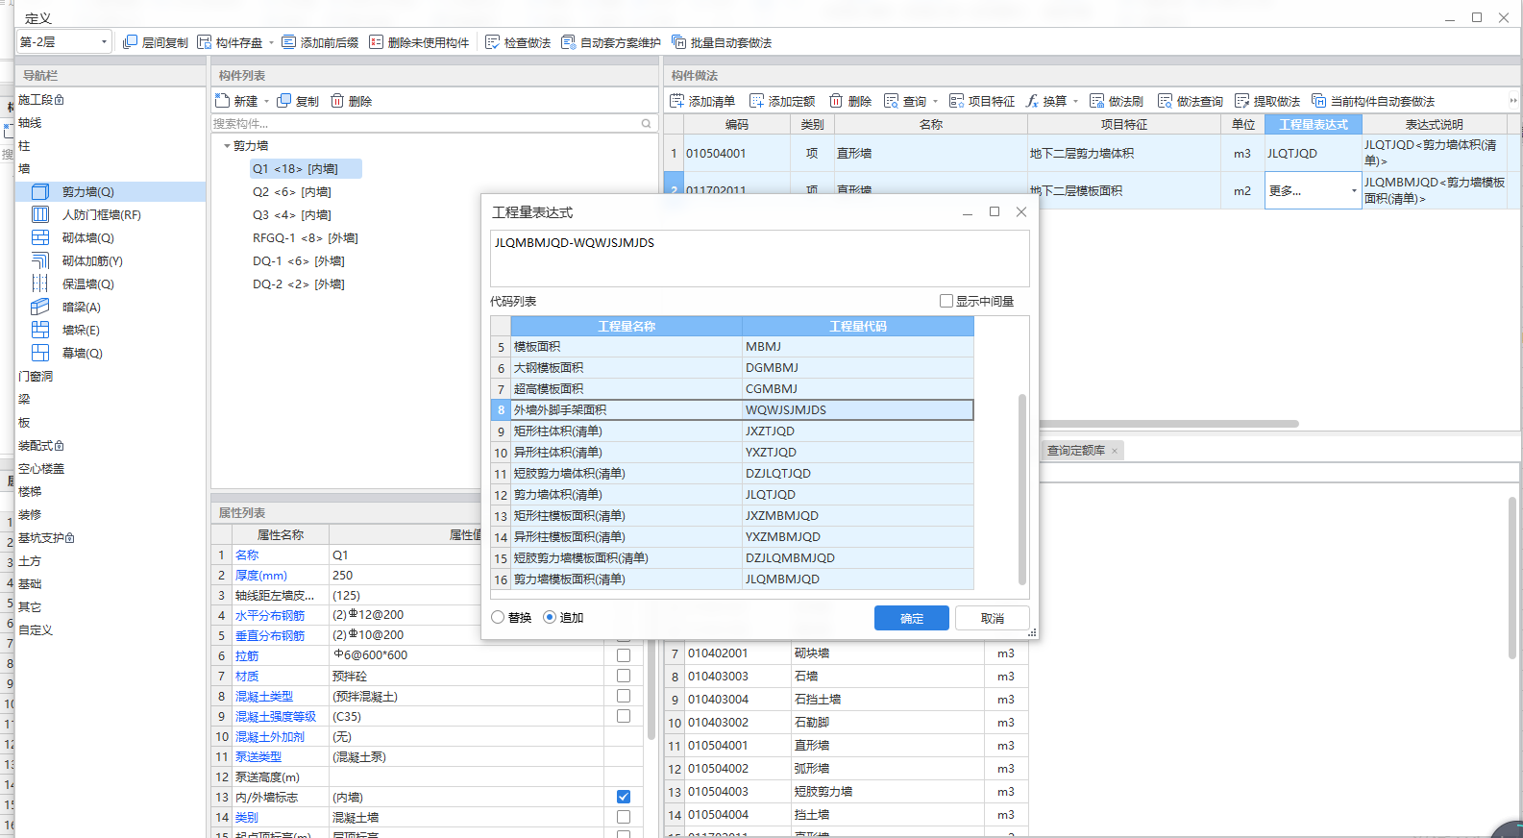Click 新建 in component list

[237, 101]
